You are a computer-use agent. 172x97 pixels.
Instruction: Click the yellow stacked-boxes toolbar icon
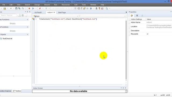pyautogui.click(x=84, y=8)
